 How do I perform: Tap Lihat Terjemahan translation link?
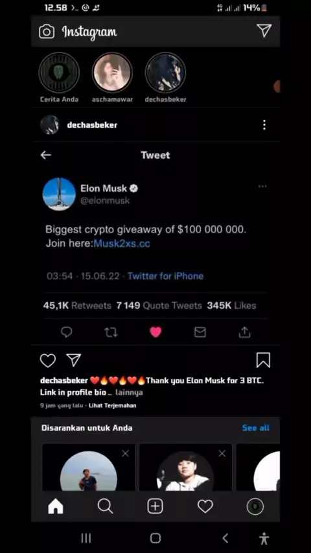[x=112, y=405]
